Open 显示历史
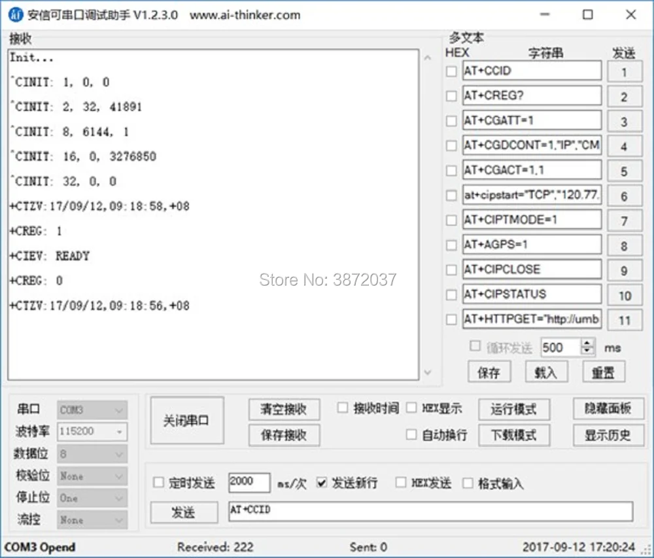The width and height of the screenshot is (654, 558). pos(608,435)
